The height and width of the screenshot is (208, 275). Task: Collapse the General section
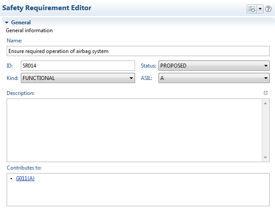point(7,22)
